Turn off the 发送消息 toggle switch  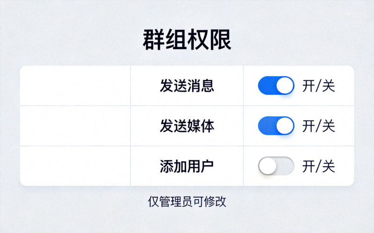tap(276, 86)
